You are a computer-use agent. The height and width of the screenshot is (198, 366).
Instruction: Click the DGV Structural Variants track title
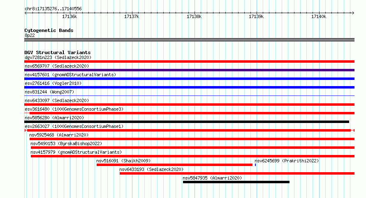(58, 52)
